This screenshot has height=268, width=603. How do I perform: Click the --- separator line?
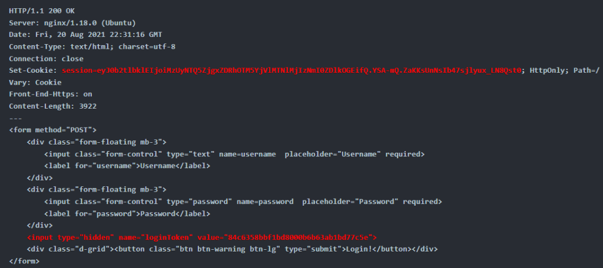point(16,118)
